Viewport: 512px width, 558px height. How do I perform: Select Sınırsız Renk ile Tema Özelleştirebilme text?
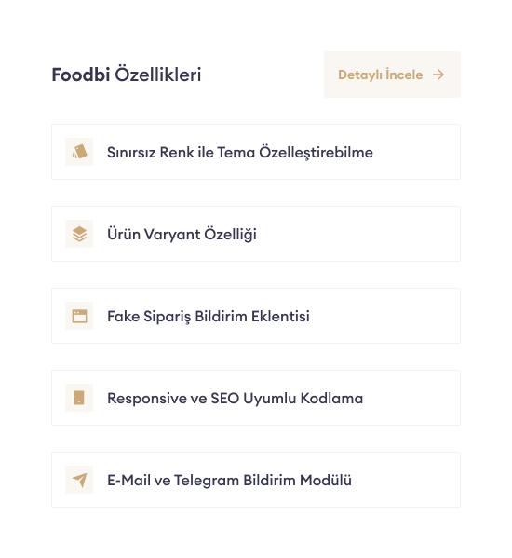coord(240,153)
